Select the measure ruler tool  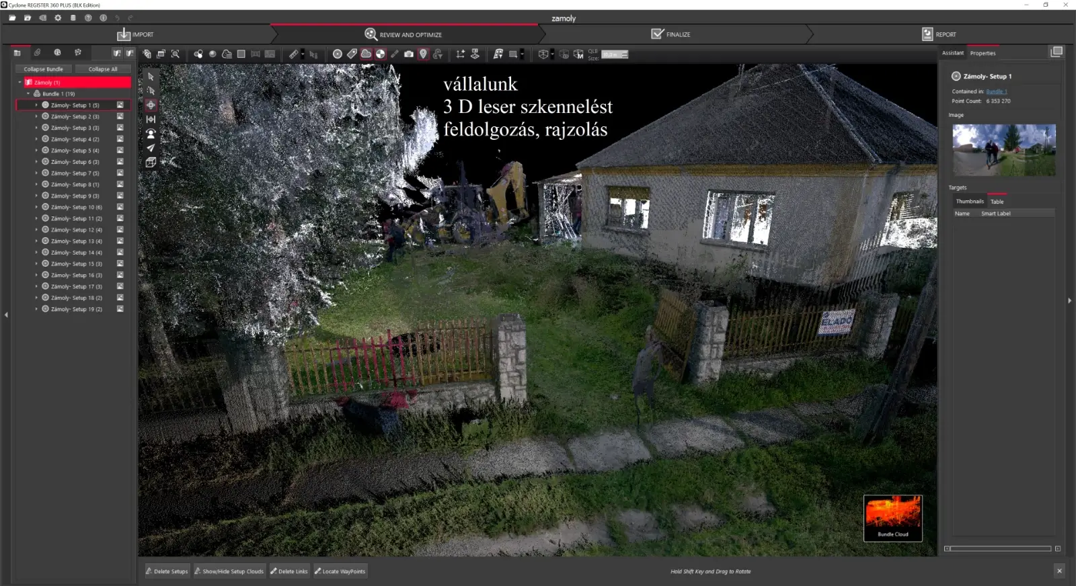[x=294, y=54]
